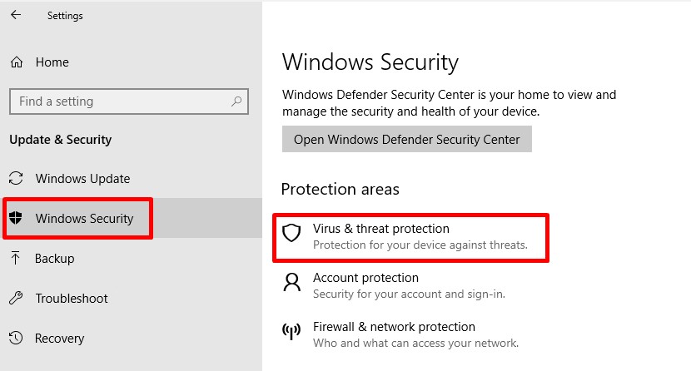Open Troubleshoot settings page
This screenshot has height=371, width=691.
[72, 298]
